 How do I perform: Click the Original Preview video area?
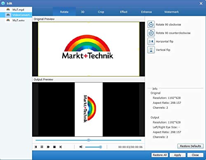tap(89, 49)
